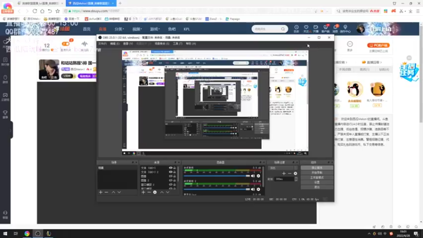Remove scene transition with minus icon
Screen dimensions: 423x238
pos(289,173)
